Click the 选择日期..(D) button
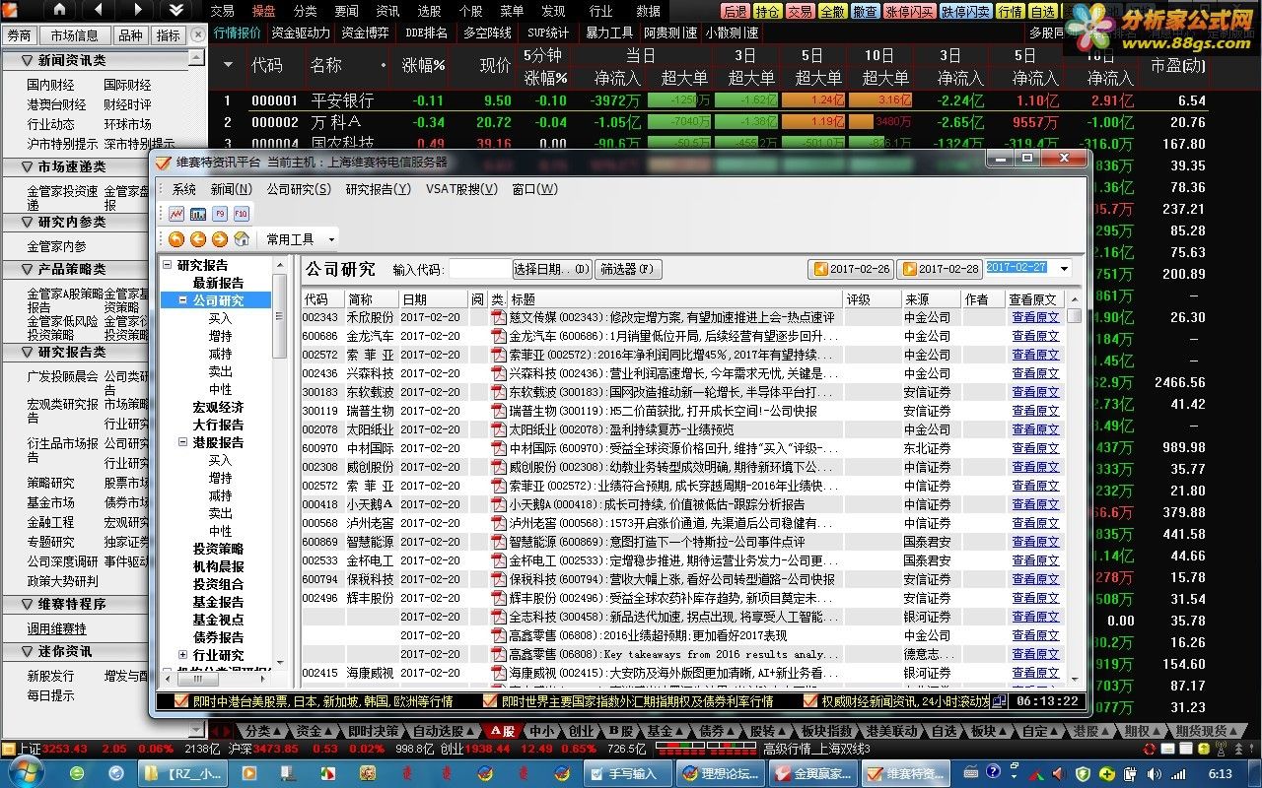 [x=551, y=269]
